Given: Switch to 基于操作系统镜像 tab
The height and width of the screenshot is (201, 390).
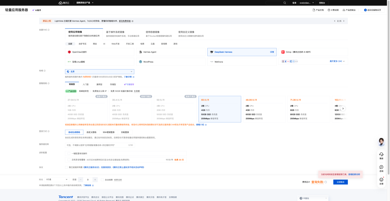Looking at the screenshot, I should [122, 34].
